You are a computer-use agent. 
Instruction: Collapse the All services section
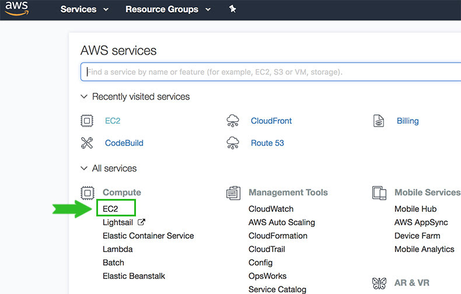84,169
